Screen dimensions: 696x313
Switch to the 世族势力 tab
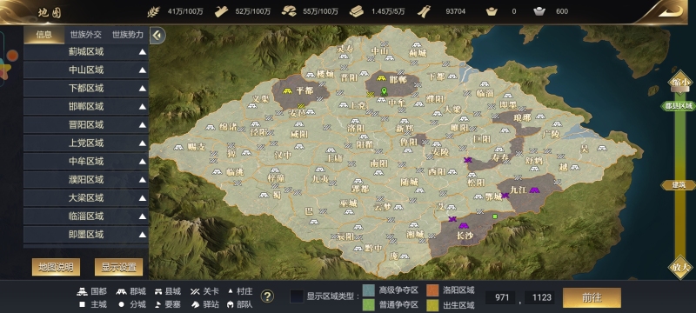point(127,35)
